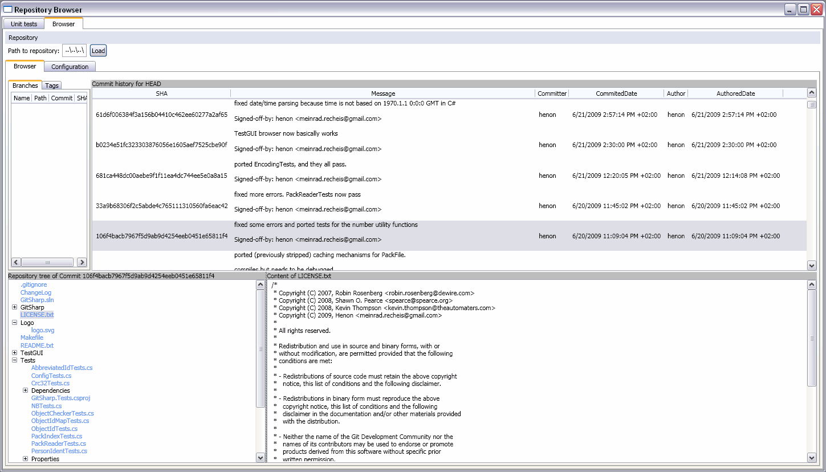The height and width of the screenshot is (472, 826).
Task: Open PackReaderTests.cs file
Action: tap(59, 443)
